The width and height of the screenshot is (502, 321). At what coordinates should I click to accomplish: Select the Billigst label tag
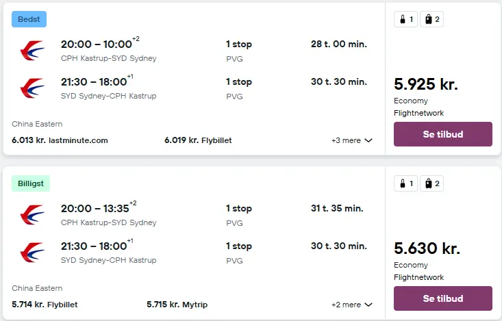(31, 183)
